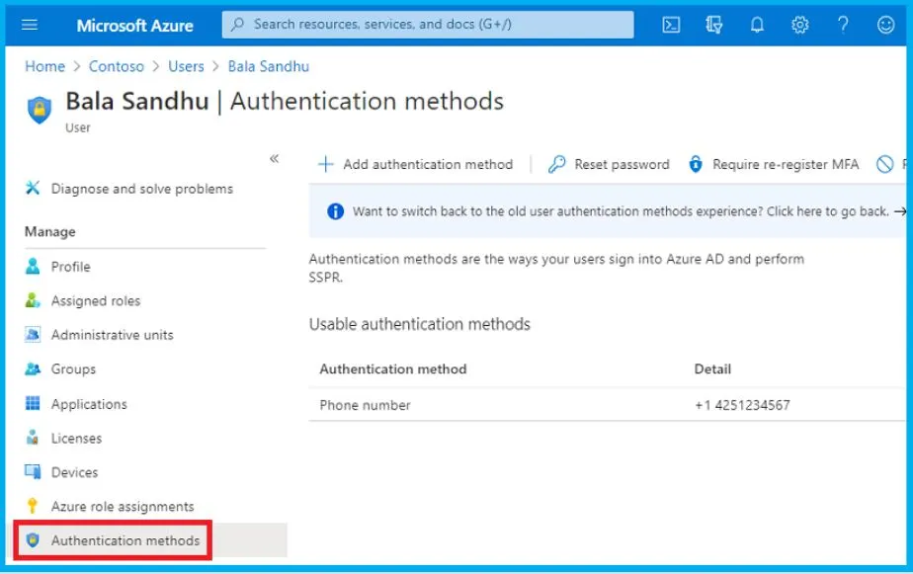This screenshot has height=574, width=913.
Task: Click the Licenses icon
Action: click(x=33, y=438)
